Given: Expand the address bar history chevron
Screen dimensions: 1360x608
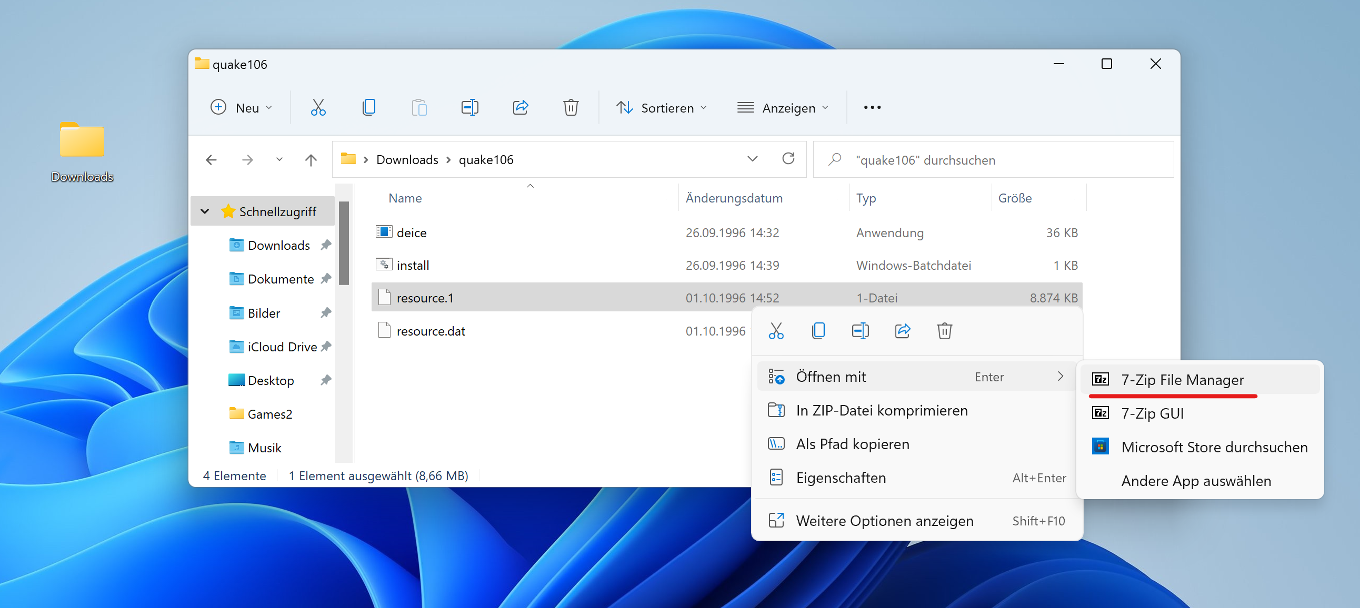Looking at the screenshot, I should [752, 159].
